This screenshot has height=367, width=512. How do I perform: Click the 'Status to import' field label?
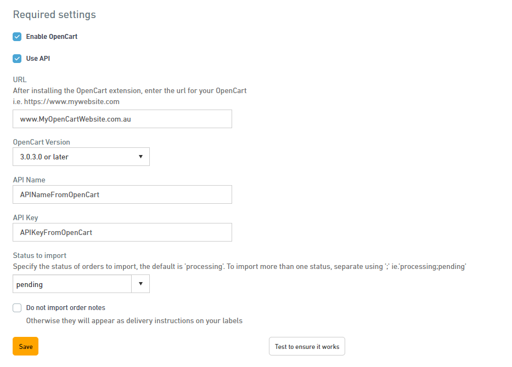coord(40,255)
